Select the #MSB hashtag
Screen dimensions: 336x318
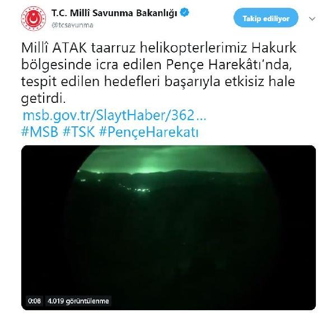tap(40, 132)
